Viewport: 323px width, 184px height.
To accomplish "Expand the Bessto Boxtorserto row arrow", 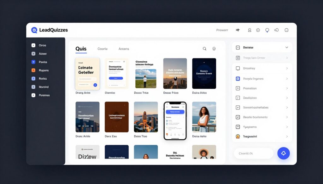I will tap(286, 117).
